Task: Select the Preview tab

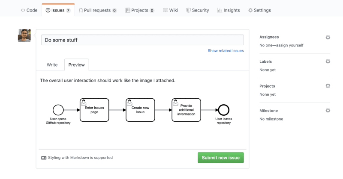Action: tap(77, 65)
